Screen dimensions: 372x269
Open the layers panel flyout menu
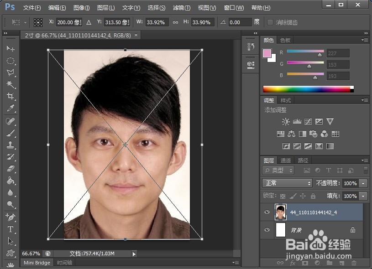[x=365, y=160]
